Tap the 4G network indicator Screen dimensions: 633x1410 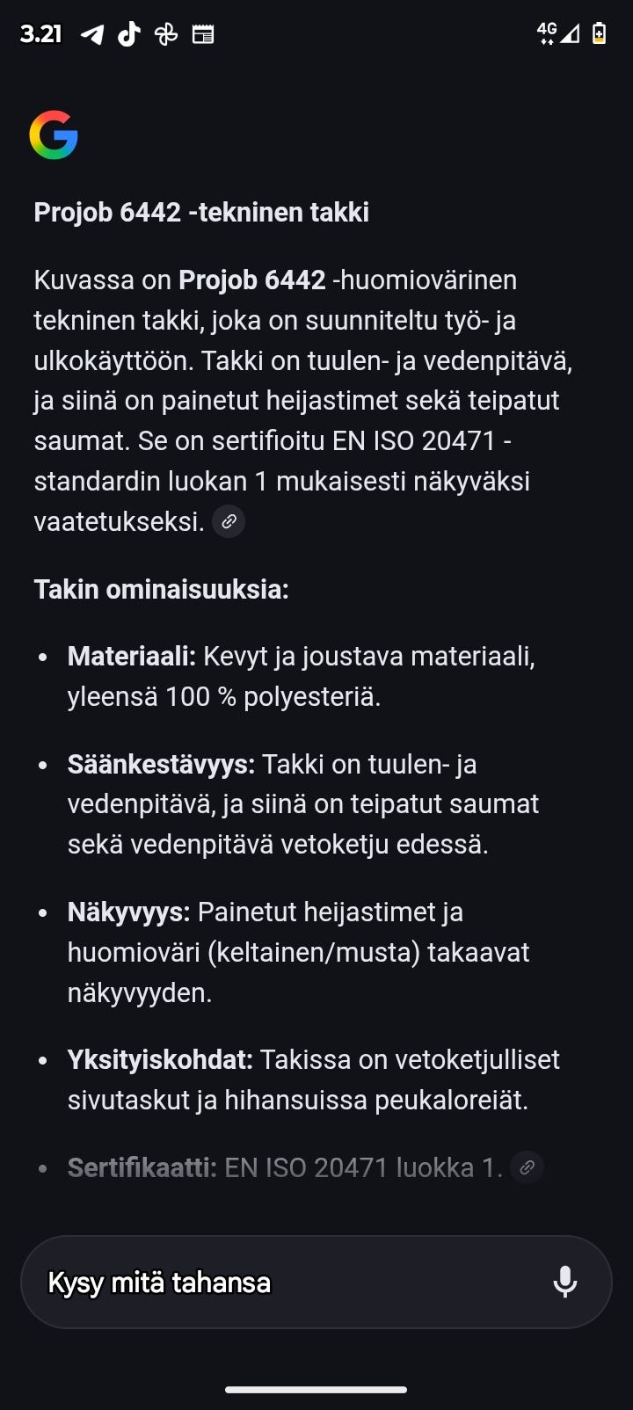(546, 32)
